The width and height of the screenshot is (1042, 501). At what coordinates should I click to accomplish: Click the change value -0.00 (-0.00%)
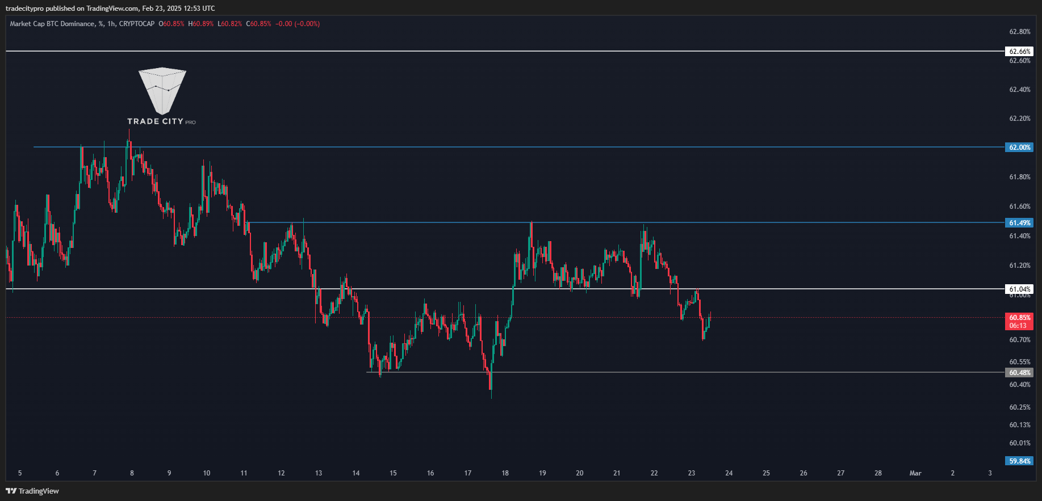pyautogui.click(x=298, y=24)
